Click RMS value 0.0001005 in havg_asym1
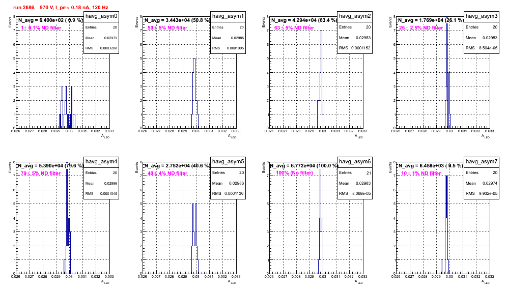 [235, 48]
